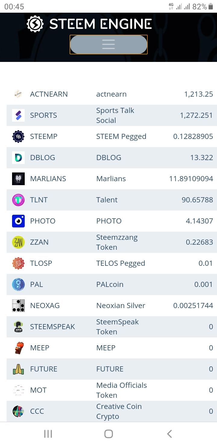Click the PAL token row label

36,285
